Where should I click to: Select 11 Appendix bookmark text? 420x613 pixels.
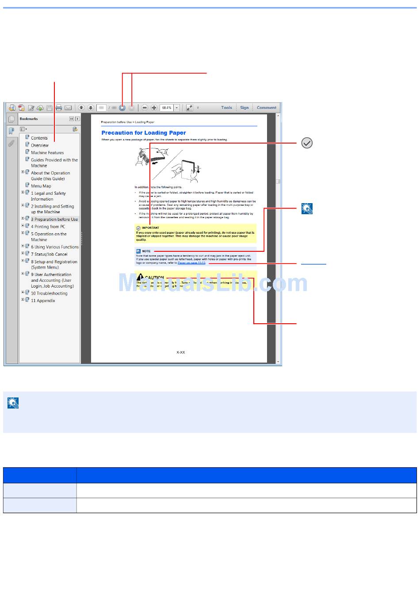(x=43, y=301)
